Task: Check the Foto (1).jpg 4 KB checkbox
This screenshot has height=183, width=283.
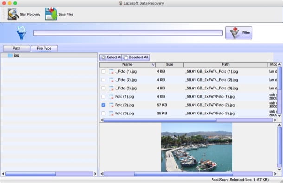Action: point(103,97)
